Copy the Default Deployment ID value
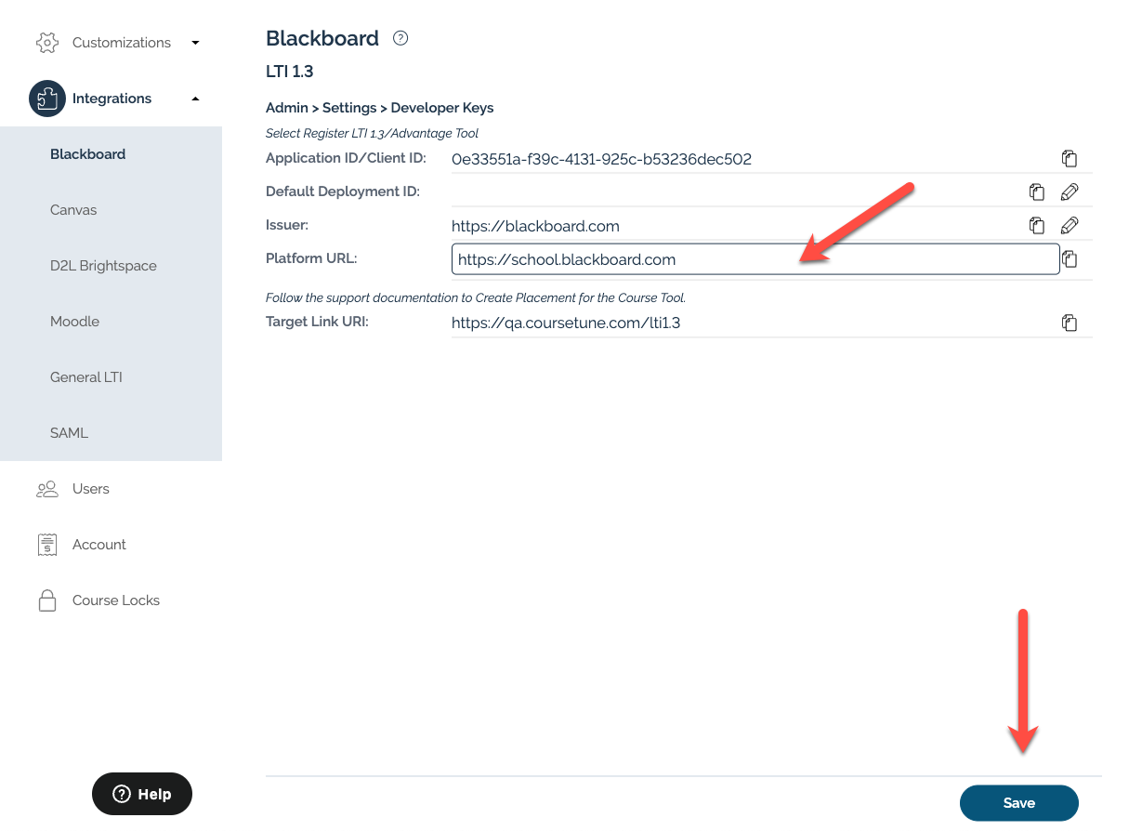This screenshot has width=1129, height=831. [x=1036, y=192]
